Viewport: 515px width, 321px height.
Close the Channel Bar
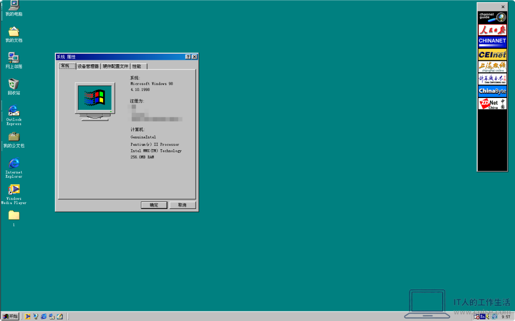[503, 7]
